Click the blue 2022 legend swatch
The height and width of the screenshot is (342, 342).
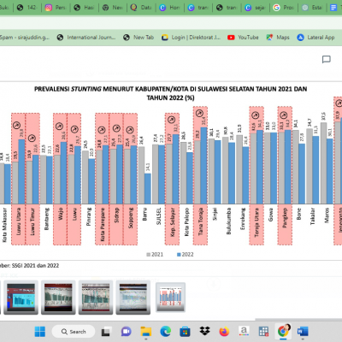[179, 255]
